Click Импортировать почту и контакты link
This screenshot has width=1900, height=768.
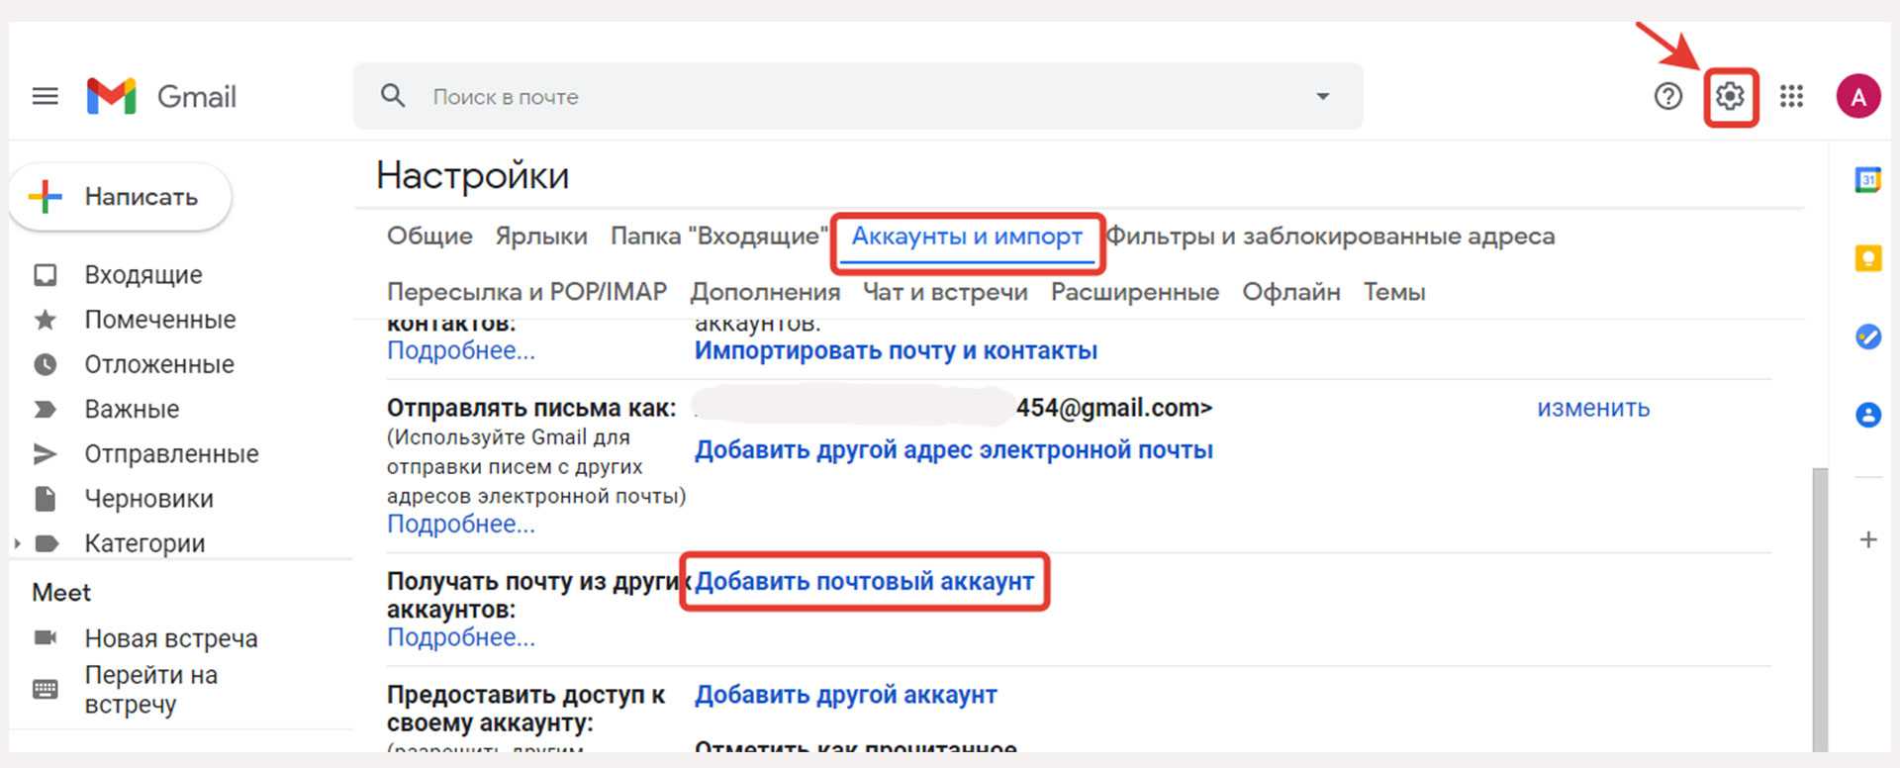tap(896, 350)
